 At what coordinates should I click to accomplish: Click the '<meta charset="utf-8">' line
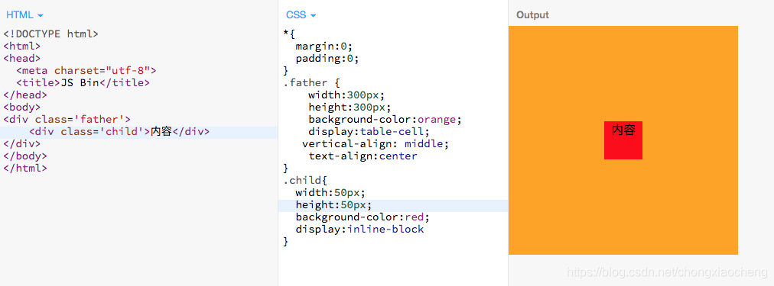coord(86,70)
